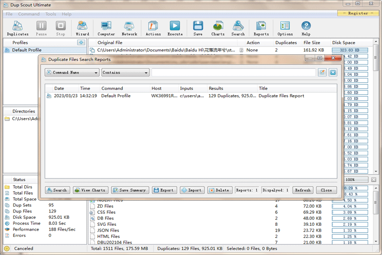Select the 2023/03/23 Default Profile report row
This screenshot has width=382, height=255.
pos(191,96)
